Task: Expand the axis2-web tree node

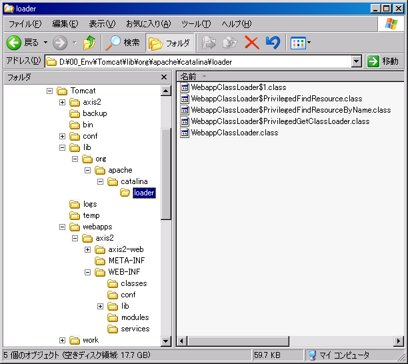Action: (88, 250)
